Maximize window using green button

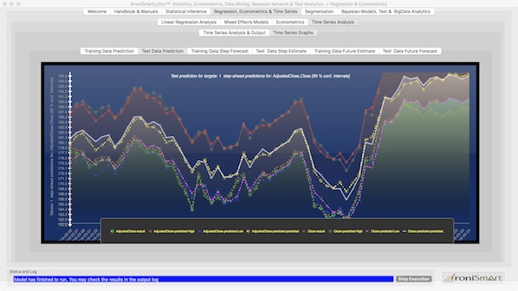coord(19,4)
